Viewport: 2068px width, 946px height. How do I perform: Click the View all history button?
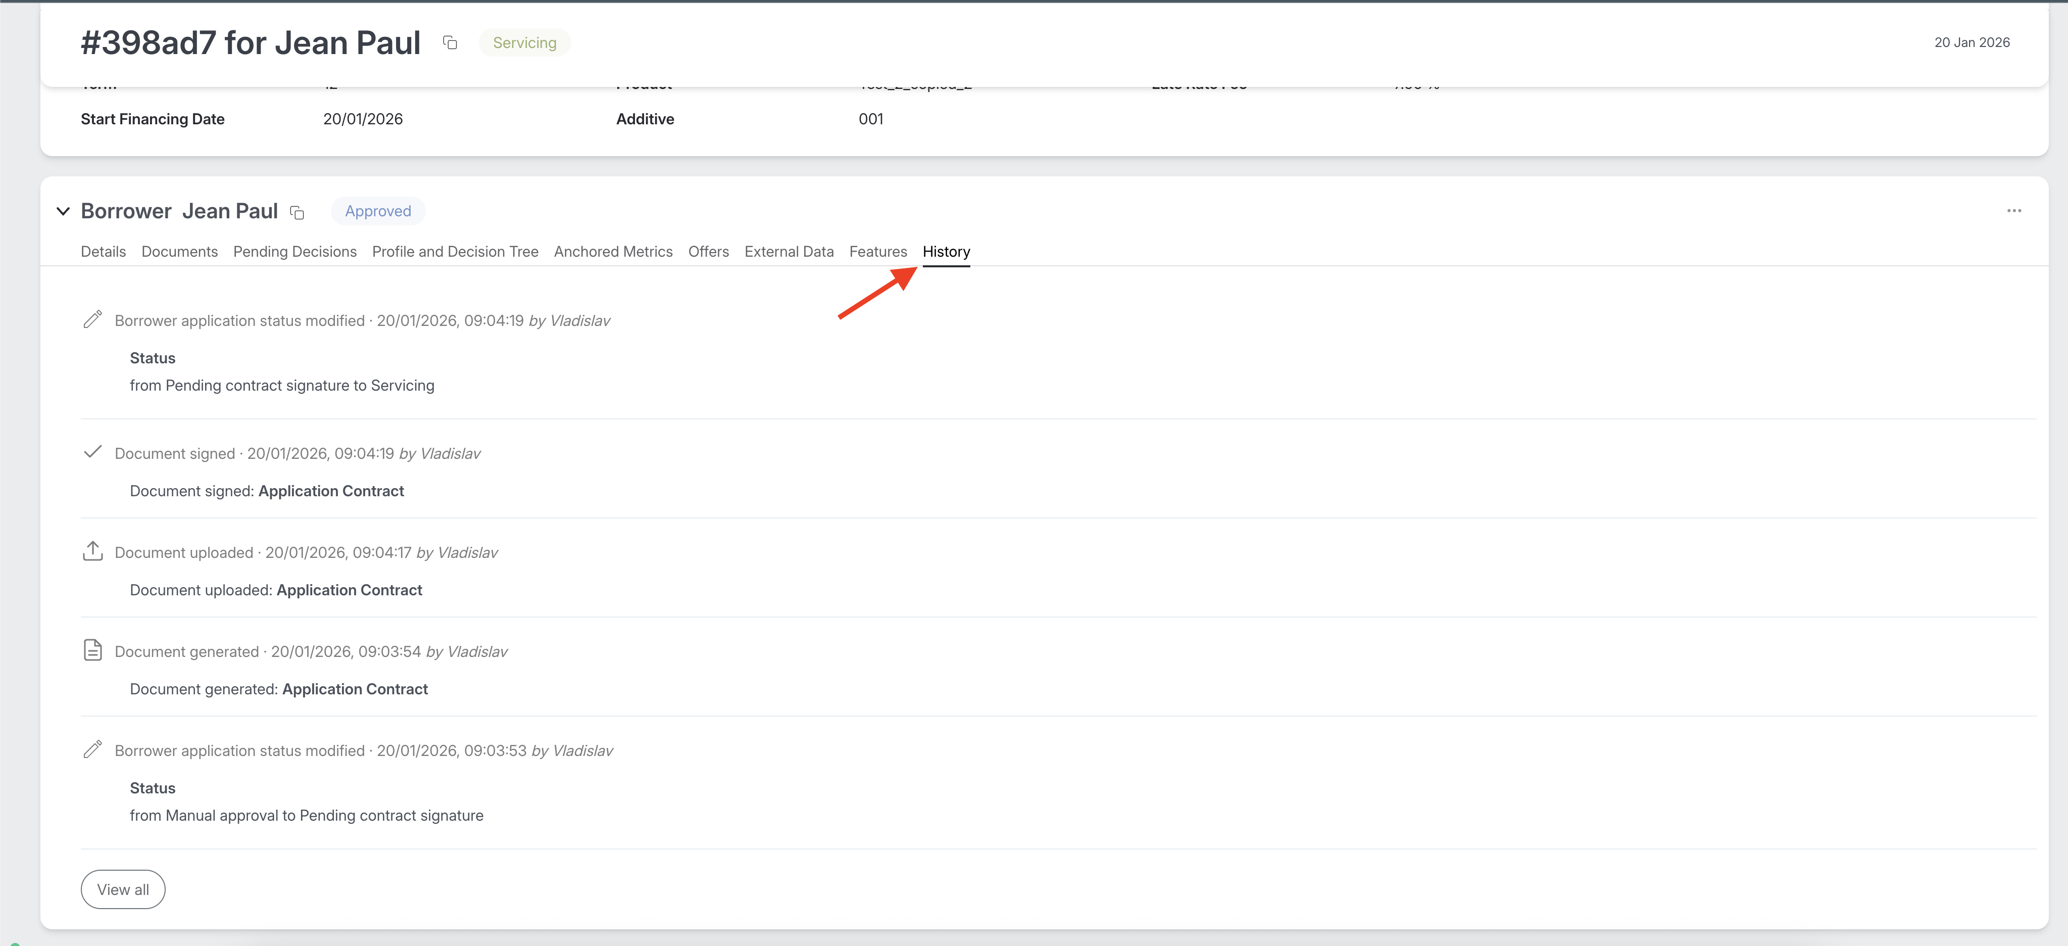click(123, 889)
